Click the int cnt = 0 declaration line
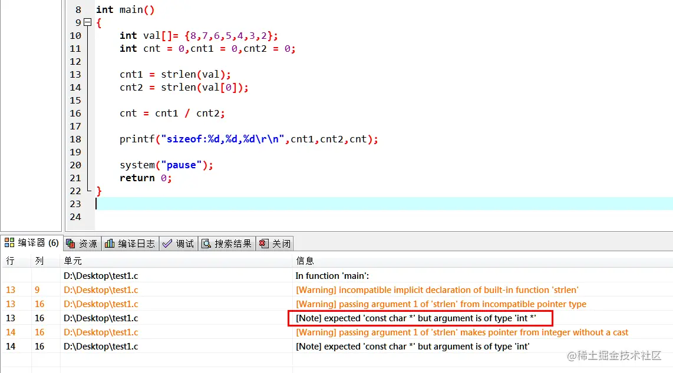673x373 pixels. point(207,48)
